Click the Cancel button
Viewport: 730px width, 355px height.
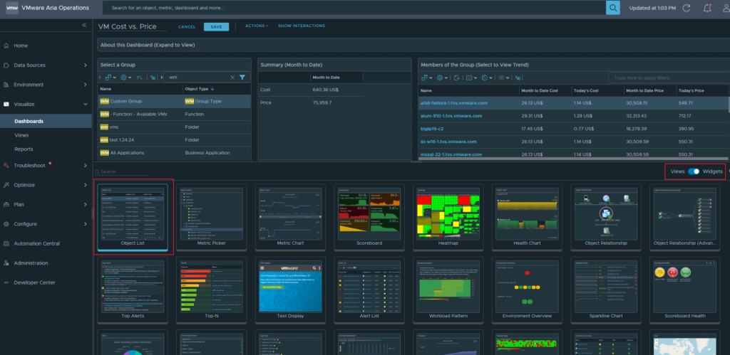click(187, 27)
